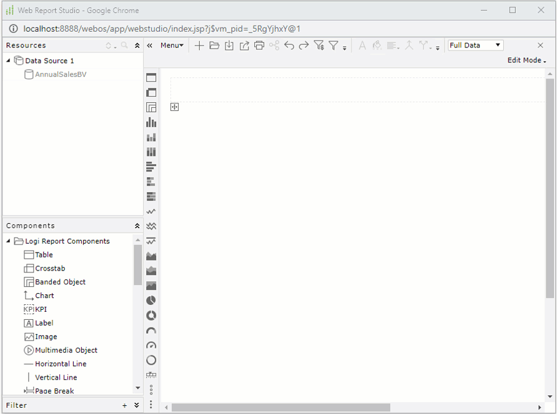Open the Full Data dropdown
The height and width of the screenshot is (414, 557).
point(475,45)
